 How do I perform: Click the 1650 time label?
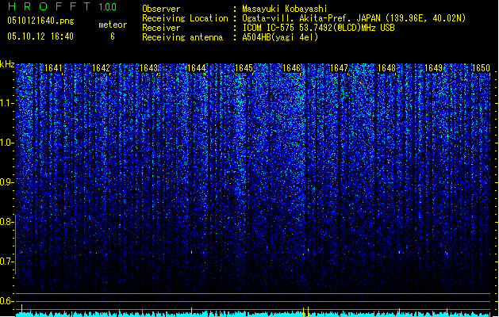(481, 68)
